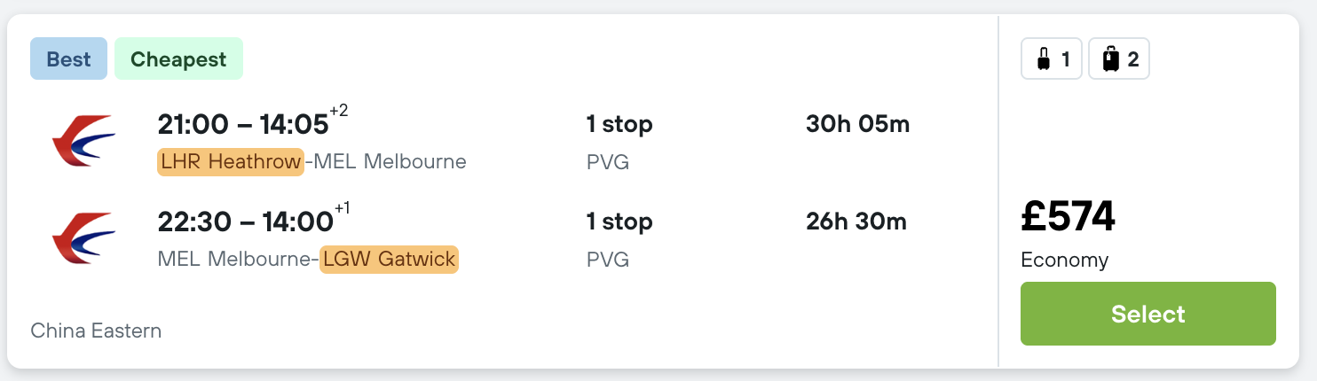Click the checked baggage allowance icon
1317x381 pixels.
tap(1119, 60)
